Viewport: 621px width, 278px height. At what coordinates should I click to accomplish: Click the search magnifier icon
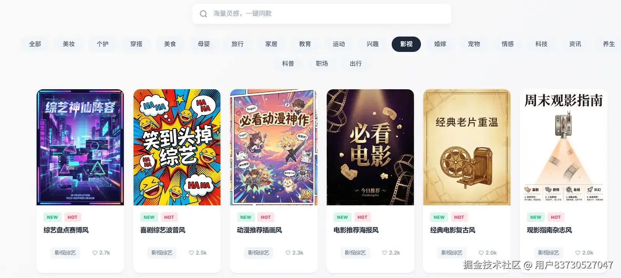[203, 14]
